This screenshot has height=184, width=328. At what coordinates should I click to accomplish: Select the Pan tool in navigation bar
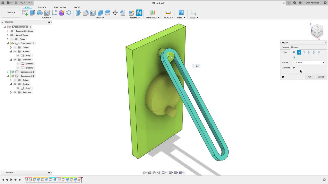coord(154,173)
